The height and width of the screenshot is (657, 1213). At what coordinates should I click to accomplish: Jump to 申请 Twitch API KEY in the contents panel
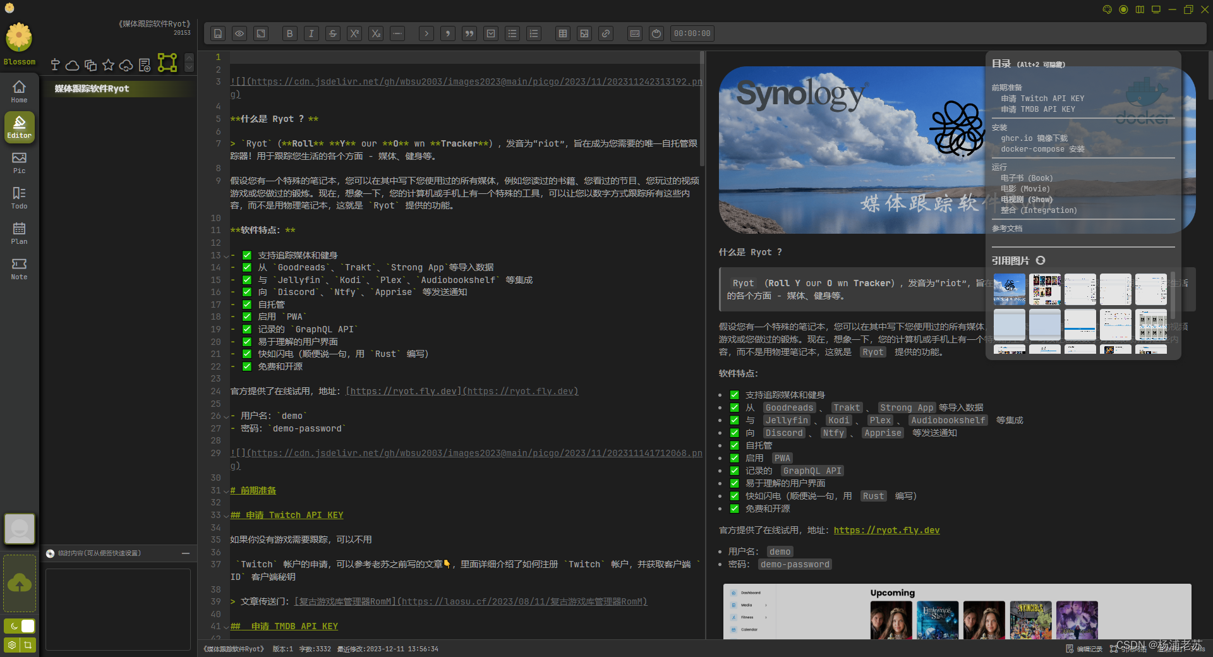[1042, 99]
